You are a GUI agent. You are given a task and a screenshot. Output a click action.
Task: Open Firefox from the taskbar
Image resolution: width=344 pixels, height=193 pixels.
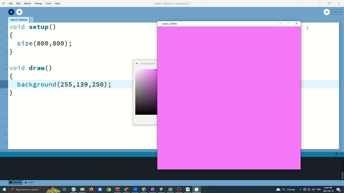[x=91, y=190]
